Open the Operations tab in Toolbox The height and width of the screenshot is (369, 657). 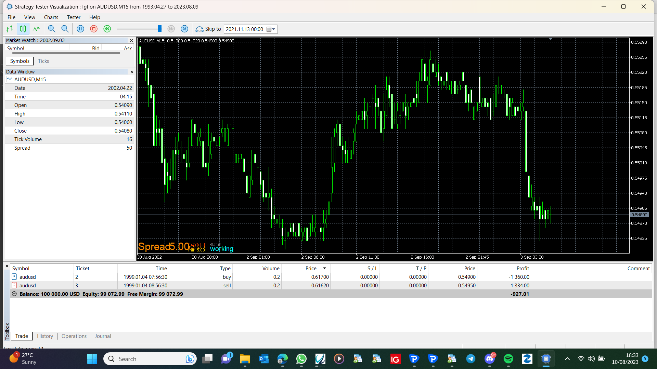click(x=74, y=336)
